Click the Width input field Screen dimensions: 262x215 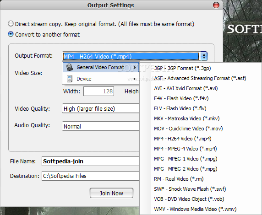99,91
